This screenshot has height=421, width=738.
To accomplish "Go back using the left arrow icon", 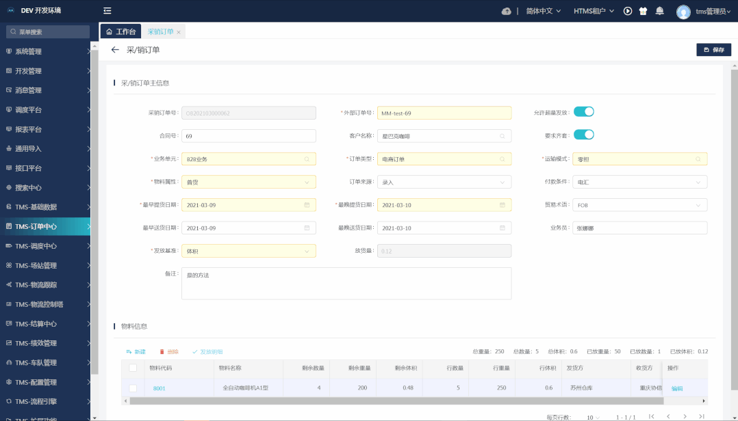I will tap(115, 50).
